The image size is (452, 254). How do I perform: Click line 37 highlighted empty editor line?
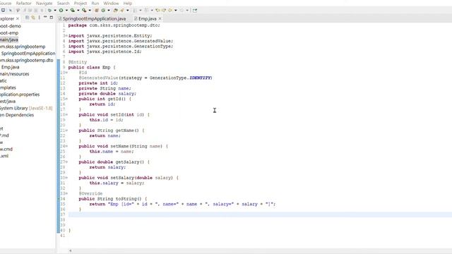pyautogui.click(x=259, y=214)
